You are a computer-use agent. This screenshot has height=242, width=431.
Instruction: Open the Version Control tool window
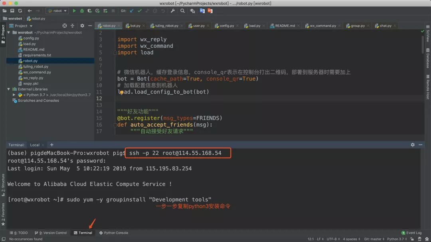click(51, 233)
